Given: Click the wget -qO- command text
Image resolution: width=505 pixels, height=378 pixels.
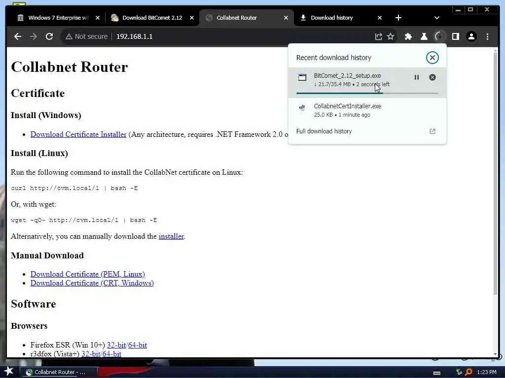Looking at the screenshot, I should pos(84,220).
